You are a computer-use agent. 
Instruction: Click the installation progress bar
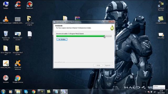tap(84, 36)
